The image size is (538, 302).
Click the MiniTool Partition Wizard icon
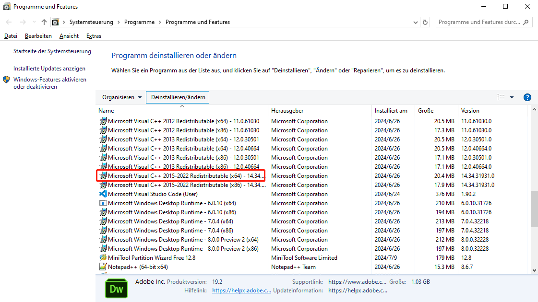point(103,257)
